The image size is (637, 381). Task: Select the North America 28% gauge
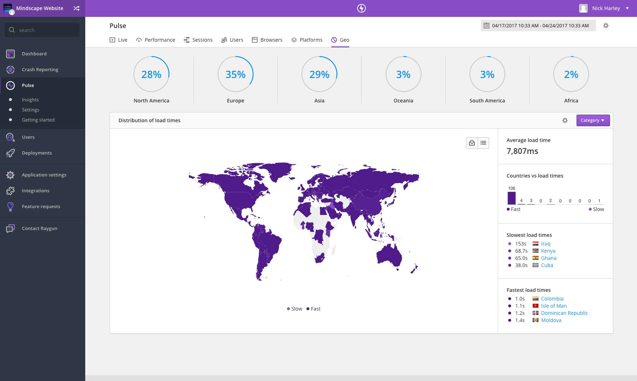click(151, 74)
